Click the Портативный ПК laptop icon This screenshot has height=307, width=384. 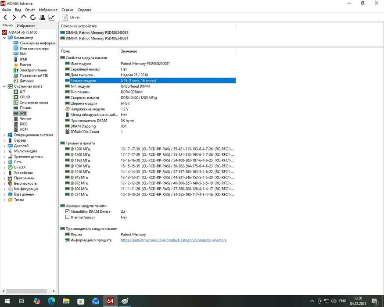pos(16,75)
